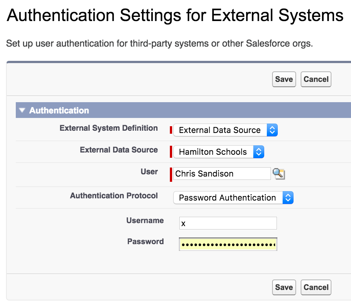Click into the Username text field
The height and width of the screenshot is (302, 351).
(x=228, y=223)
